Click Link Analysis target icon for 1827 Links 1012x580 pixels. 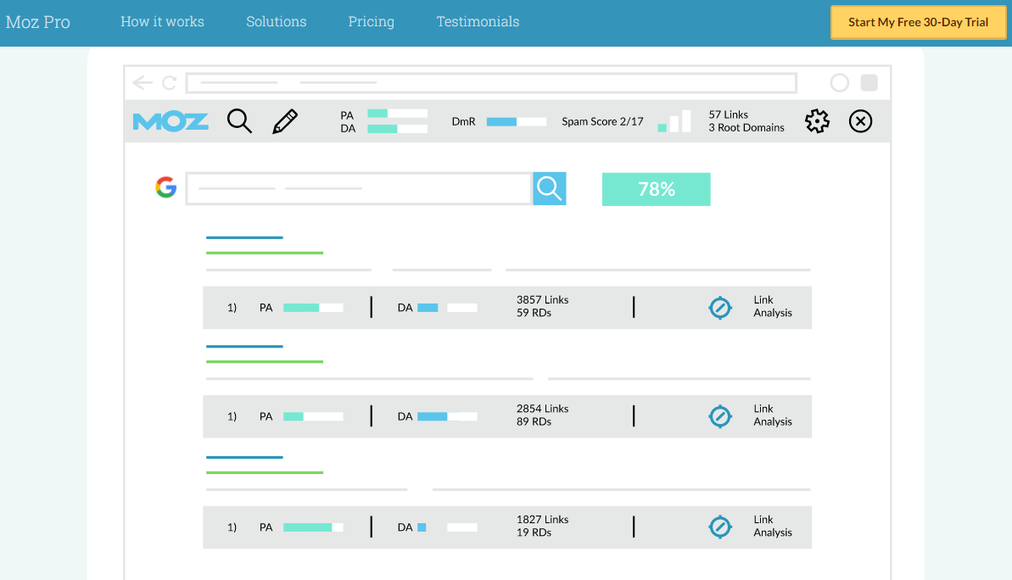click(x=720, y=527)
